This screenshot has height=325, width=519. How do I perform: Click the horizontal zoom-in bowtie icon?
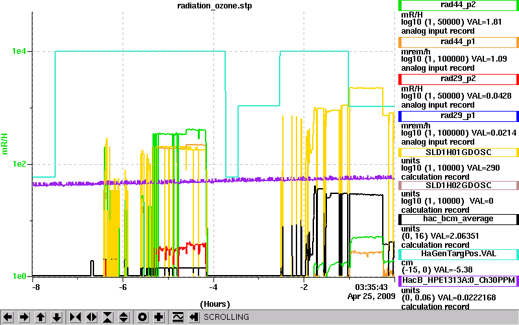(x=75, y=317)
